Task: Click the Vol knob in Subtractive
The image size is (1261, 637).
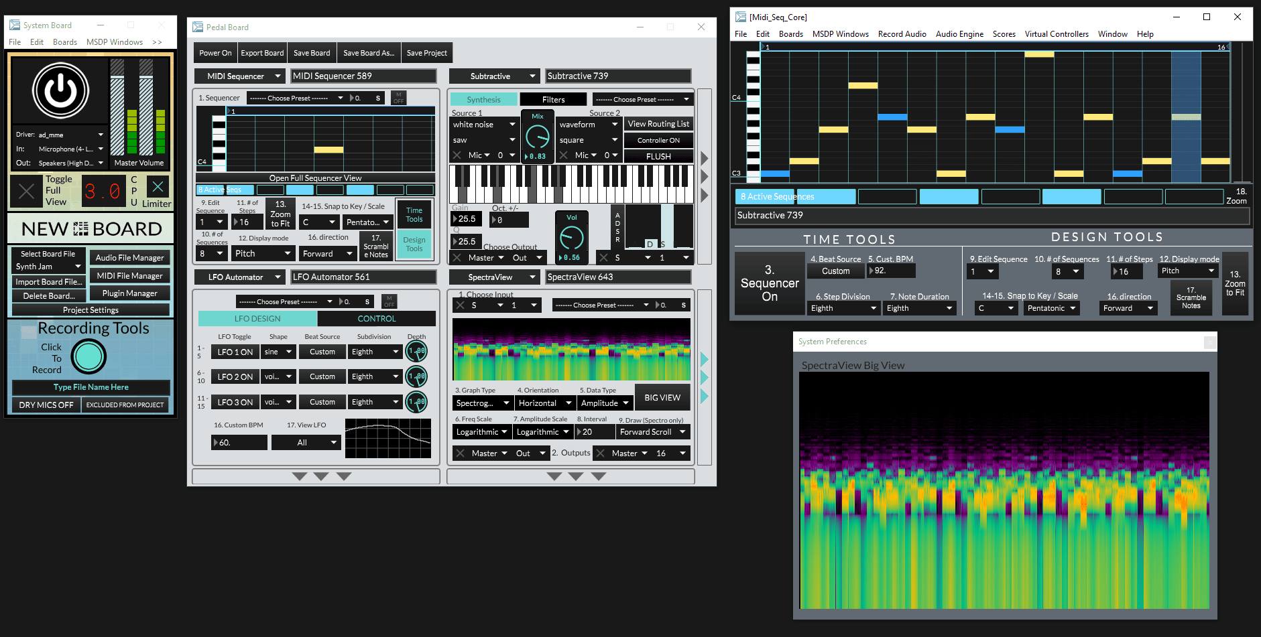Action: click(571, 238)
